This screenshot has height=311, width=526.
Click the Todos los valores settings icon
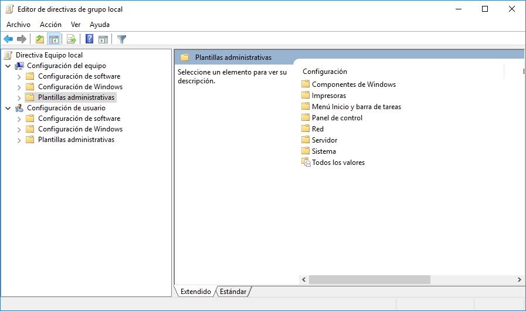coord(306,162)
